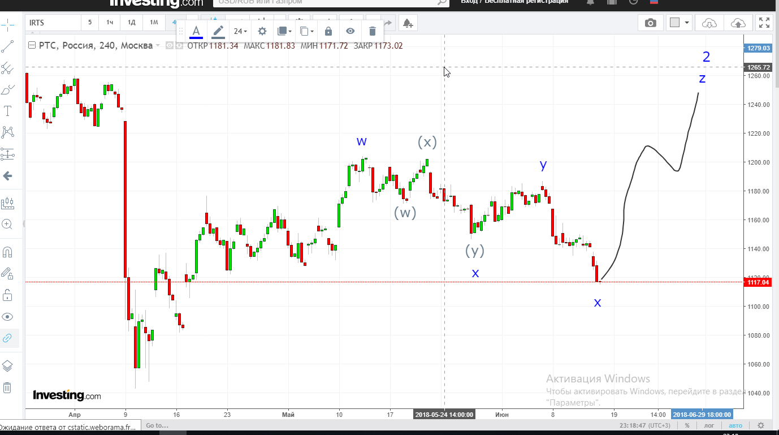Activate the magnet mode tool
Image resolution: width=779 pixels, height=435 pixels.
7,252
